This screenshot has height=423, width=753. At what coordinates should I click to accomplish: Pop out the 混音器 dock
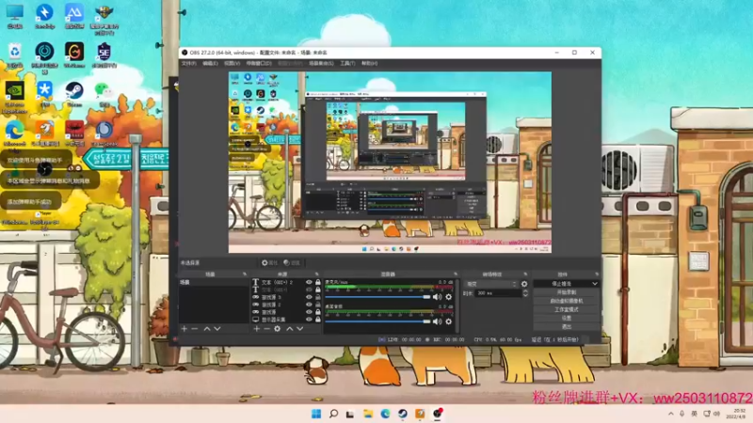point(455,274)
